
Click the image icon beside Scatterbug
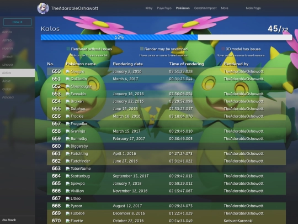point(68,176)
